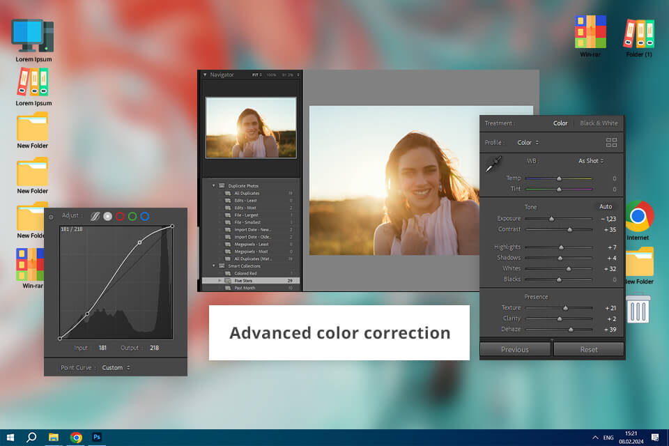Open the Folder (1) desktop icon
This screenshot has height=446, width=669.
pos(638,33)
